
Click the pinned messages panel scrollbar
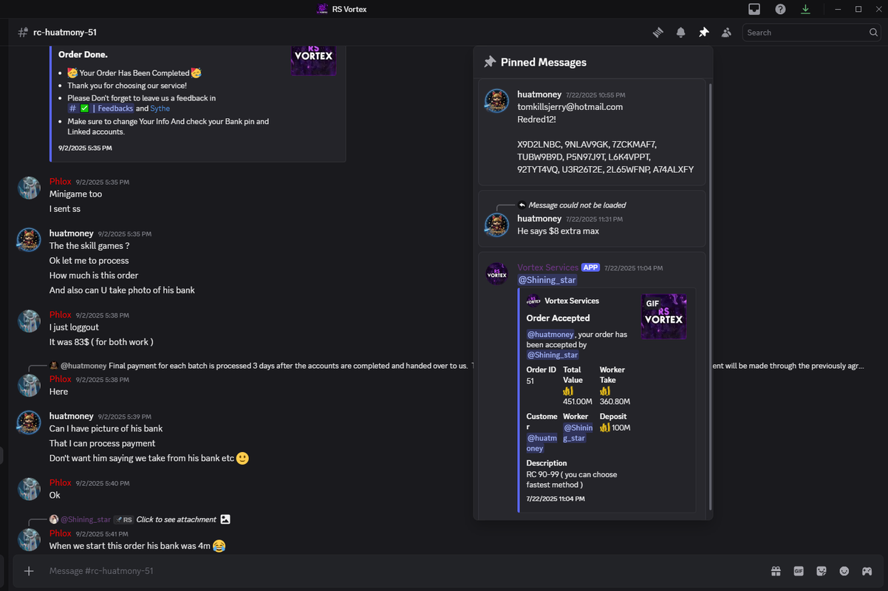[711, 295]
